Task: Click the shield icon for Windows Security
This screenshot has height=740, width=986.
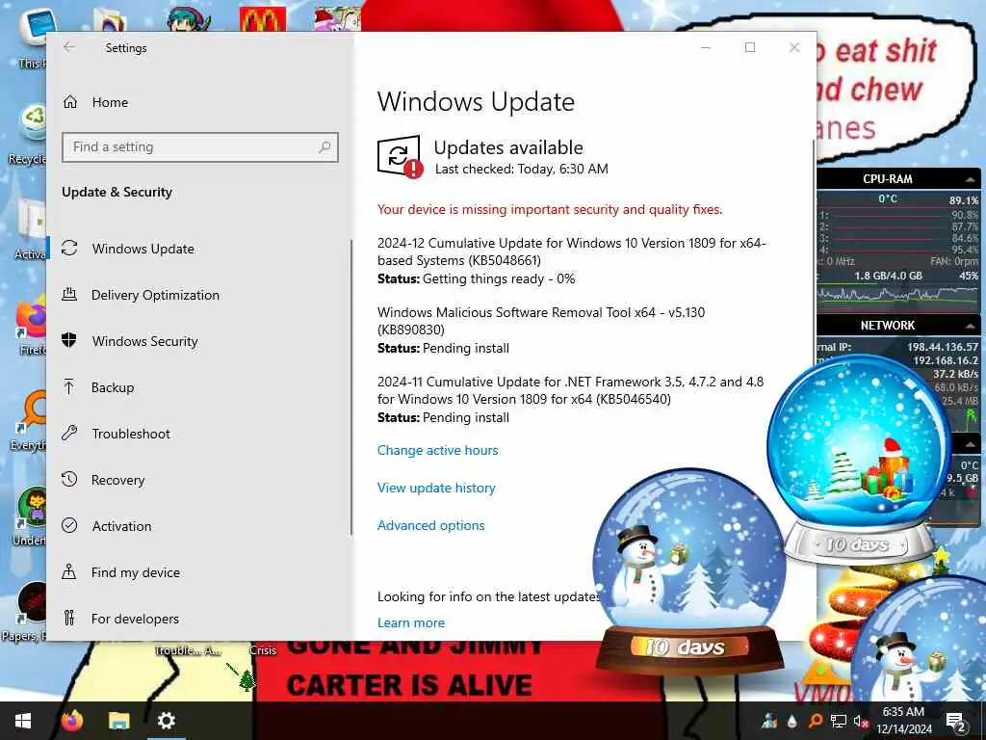Action: pyautogui.click(x=69, y=340)
